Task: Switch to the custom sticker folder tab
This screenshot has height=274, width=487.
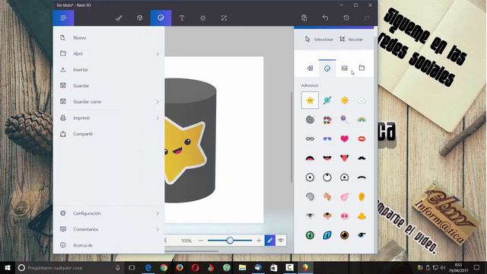Action: pos(362,68)
